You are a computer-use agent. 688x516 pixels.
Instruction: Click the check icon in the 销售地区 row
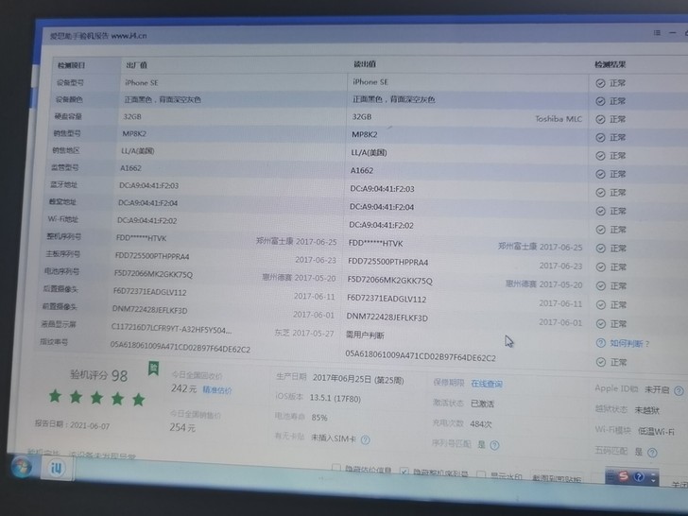pos(600,156)
